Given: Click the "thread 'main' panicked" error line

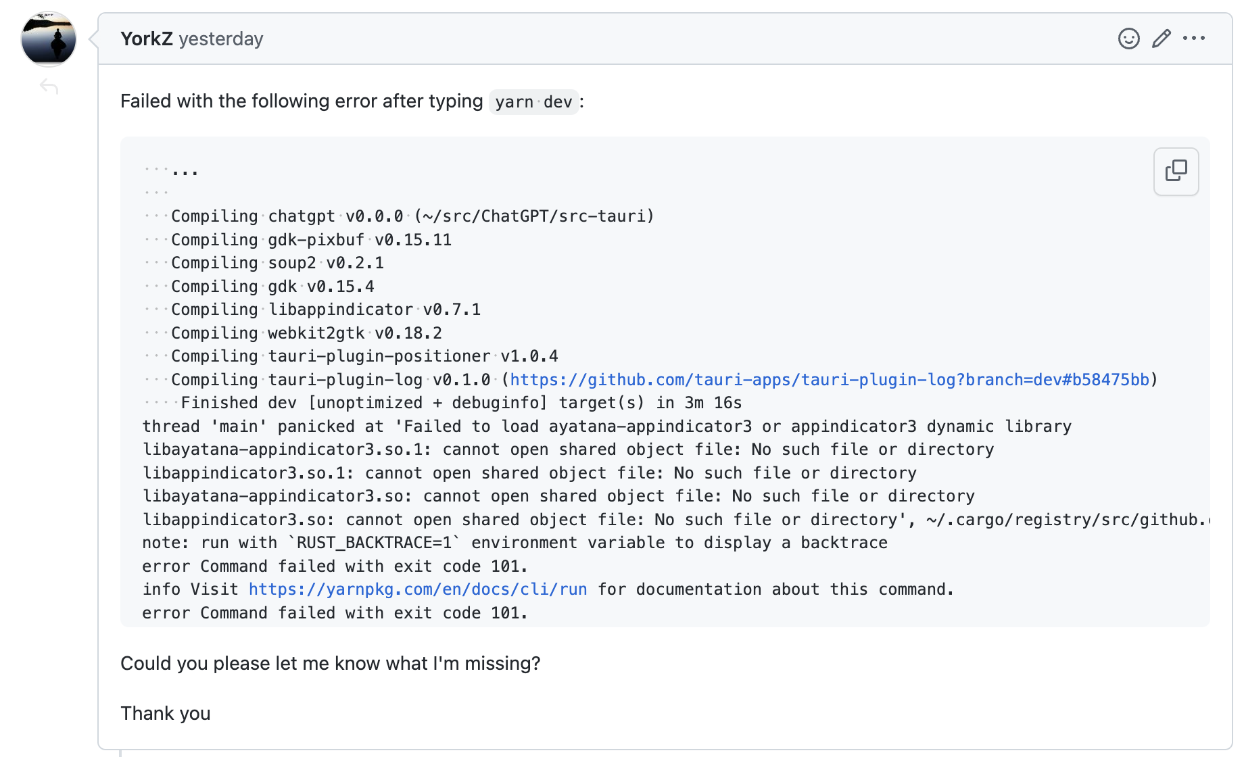Looking at the screenshot, I should 606,426.
